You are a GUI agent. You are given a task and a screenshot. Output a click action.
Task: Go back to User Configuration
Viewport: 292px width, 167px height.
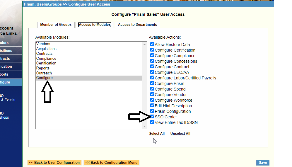(54, 163)
